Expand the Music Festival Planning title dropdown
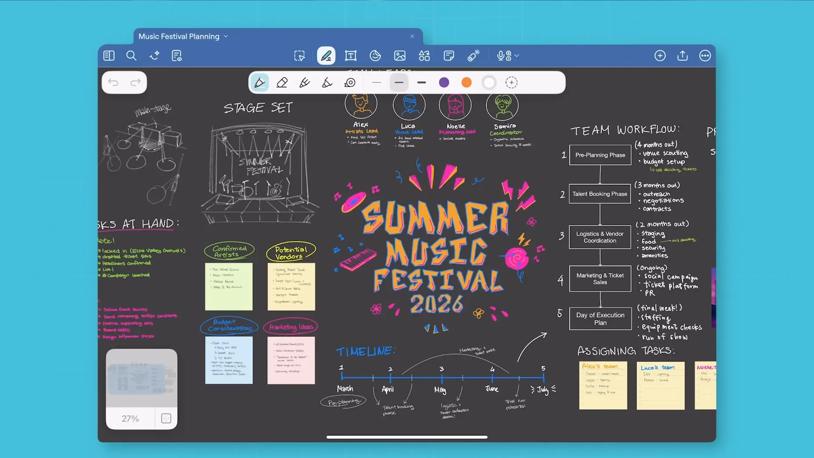This screenshot has height=458, width=814. [226, 36]
